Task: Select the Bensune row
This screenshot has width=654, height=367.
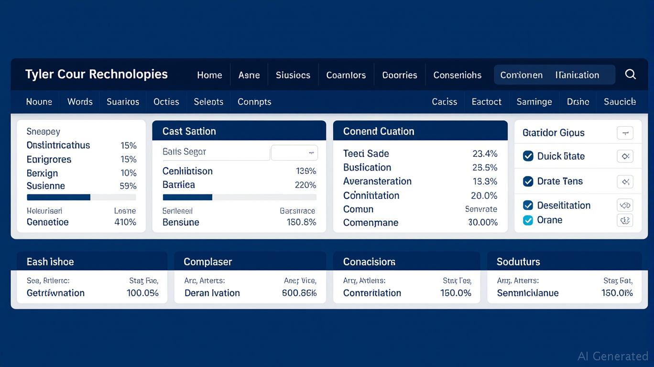Action: (x=239, y=222)
